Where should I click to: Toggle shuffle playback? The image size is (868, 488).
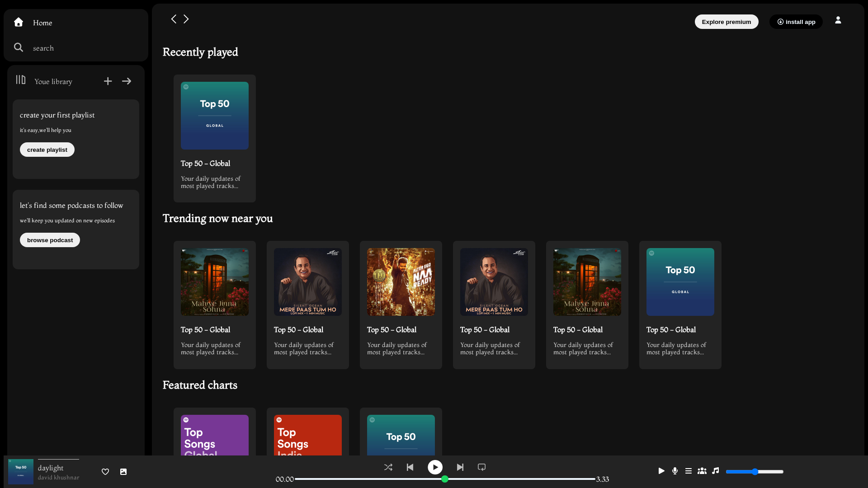388,467
